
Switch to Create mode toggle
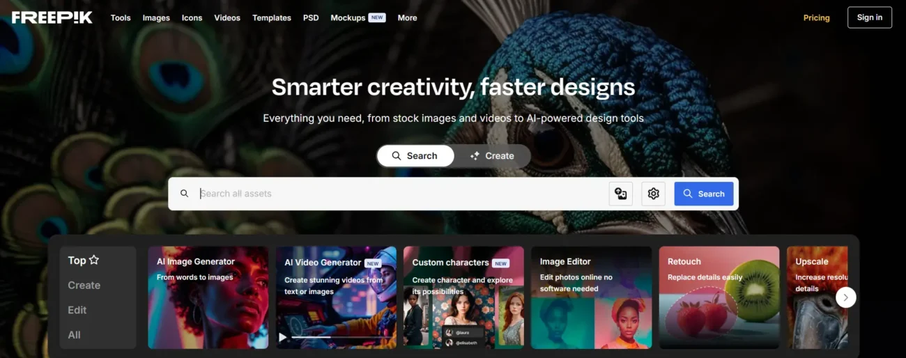point(492,156)
